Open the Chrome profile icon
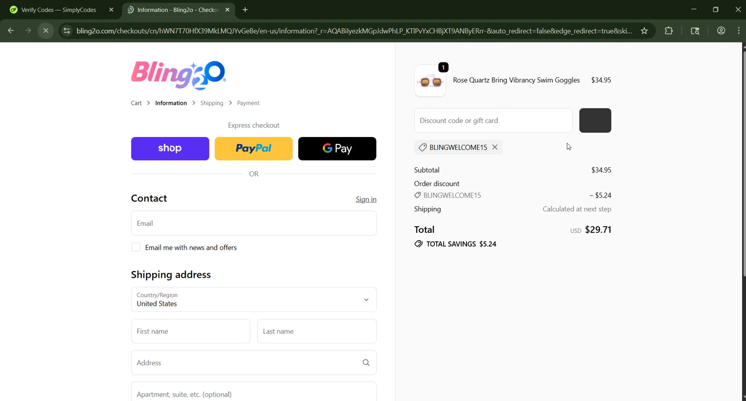This screenshot has width=746, height=401. pos(721,31)
